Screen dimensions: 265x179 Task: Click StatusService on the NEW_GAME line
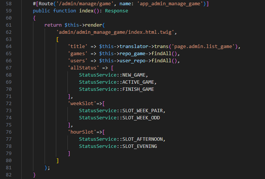click(98, 75)
